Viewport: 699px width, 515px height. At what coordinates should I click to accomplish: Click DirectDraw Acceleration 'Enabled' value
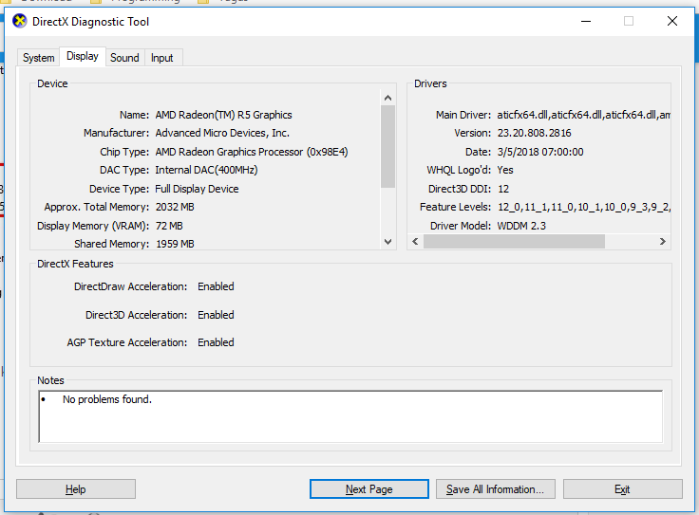(x=216, y=286)
